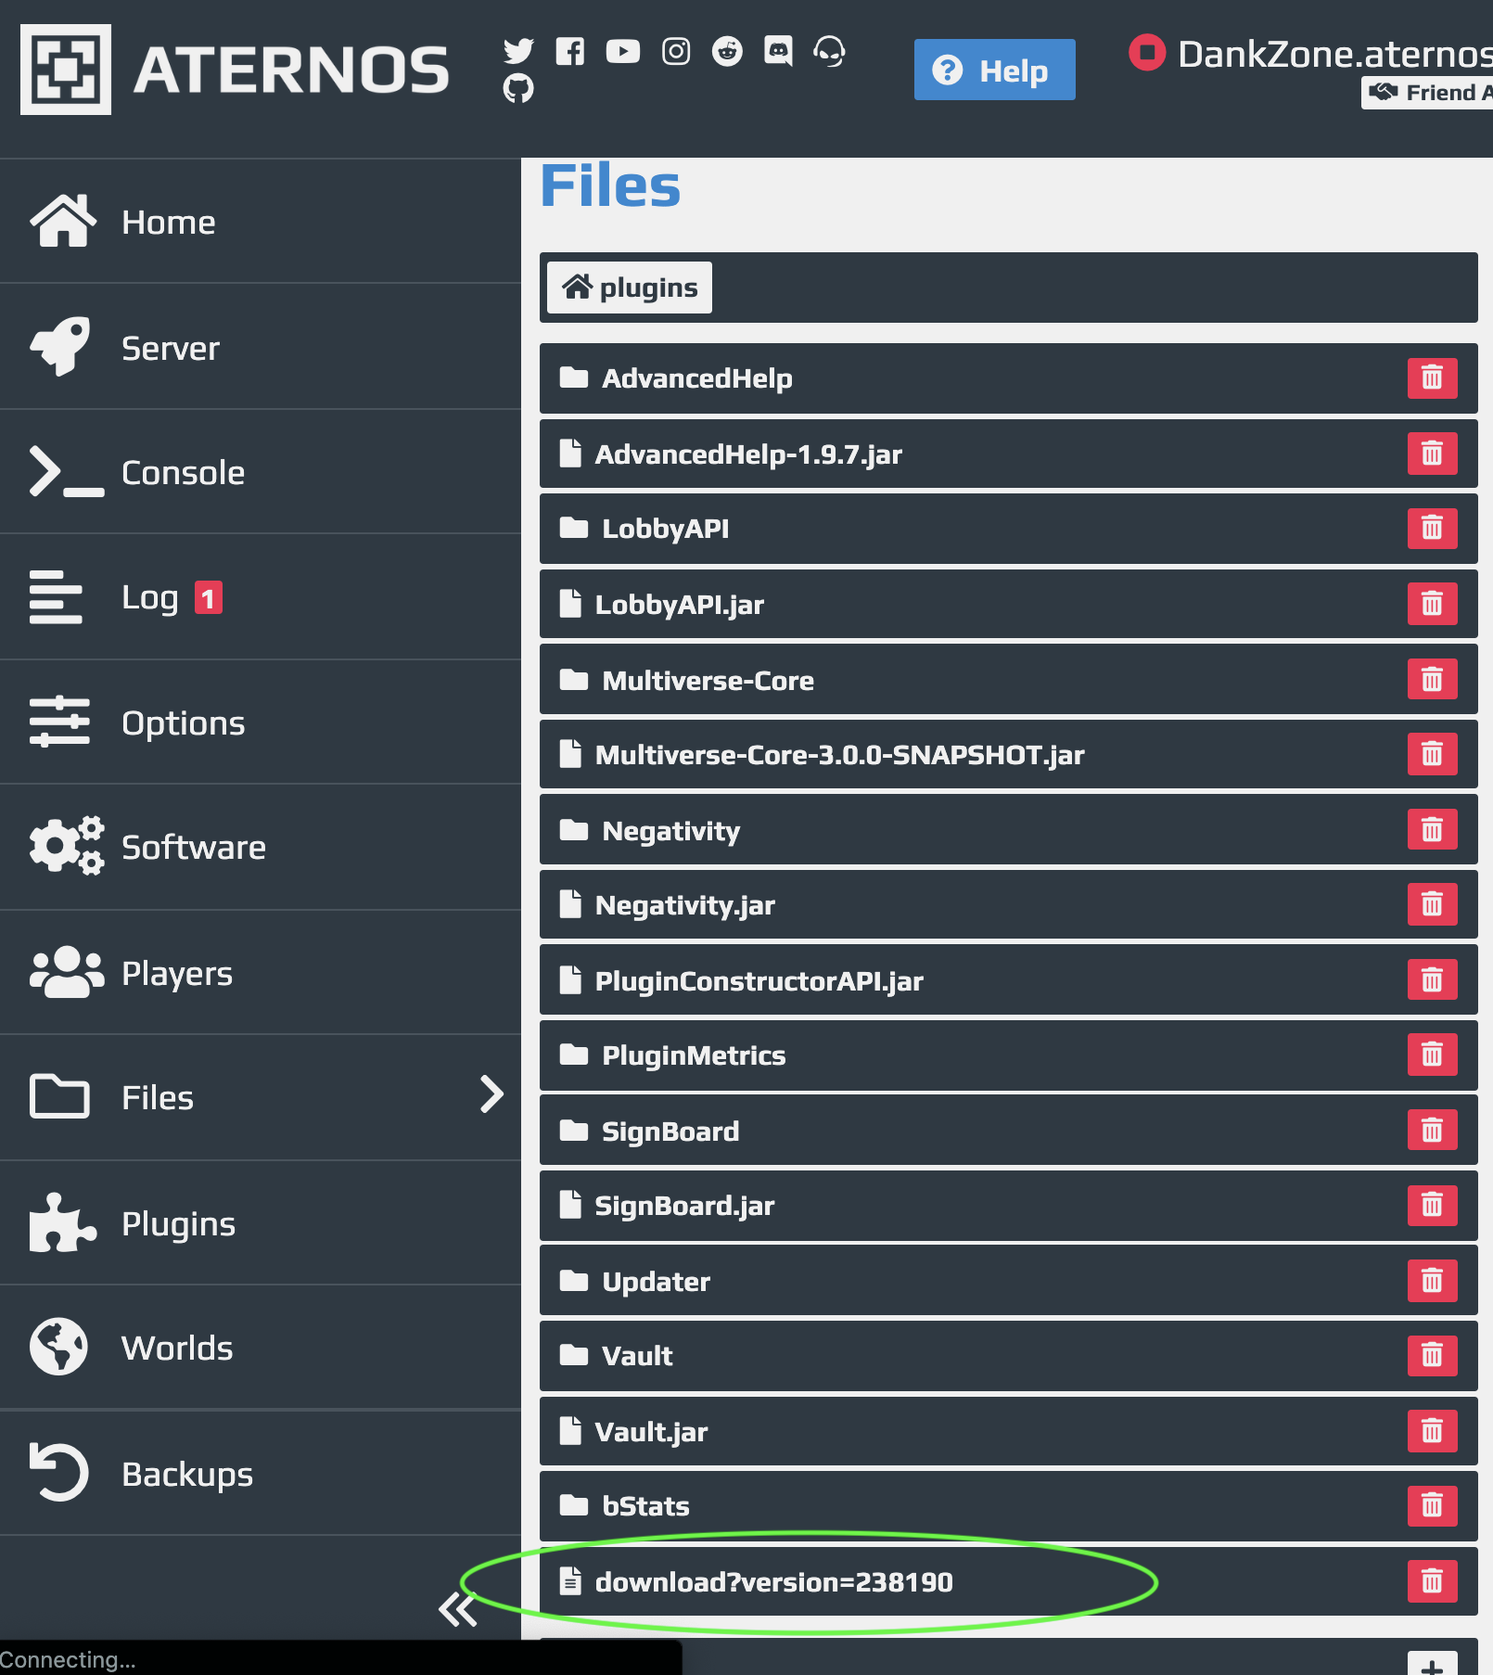Click the plugins breadcrumb button
This screenshot has height=1675, width=1493.
[630, 288]
